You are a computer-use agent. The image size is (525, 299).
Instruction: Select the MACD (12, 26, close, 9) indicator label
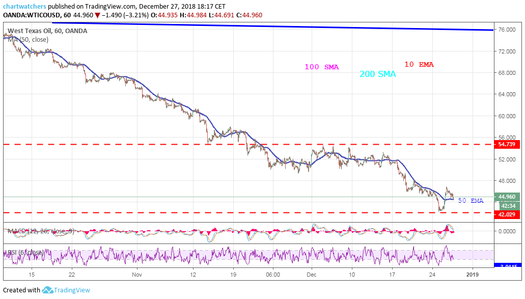pyautogui.click(x=41, y=231)
